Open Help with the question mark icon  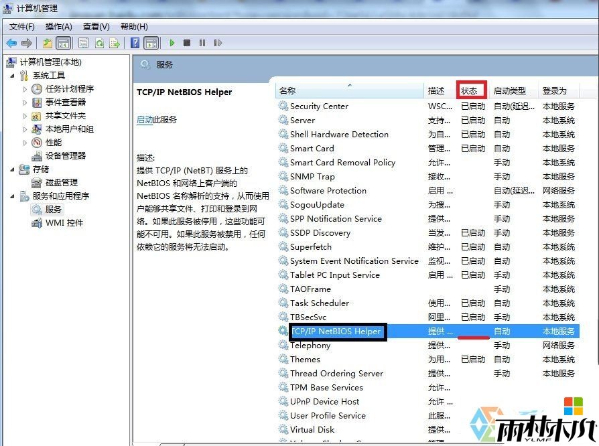click(x=135, y=43)
